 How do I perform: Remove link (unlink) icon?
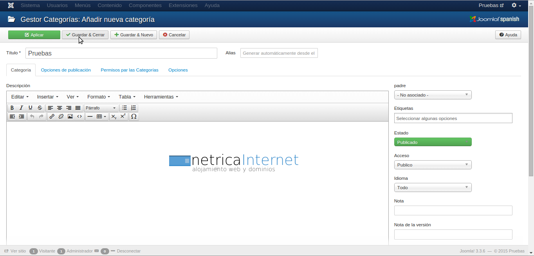(x=61, y=116)
